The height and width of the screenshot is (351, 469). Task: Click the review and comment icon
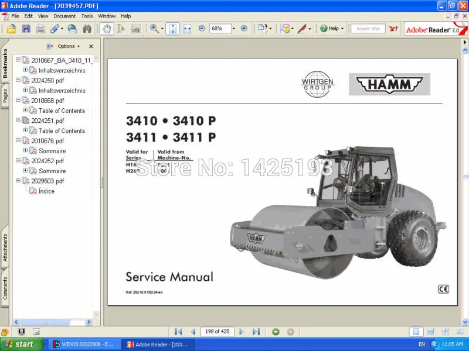[x=285, y=29]
